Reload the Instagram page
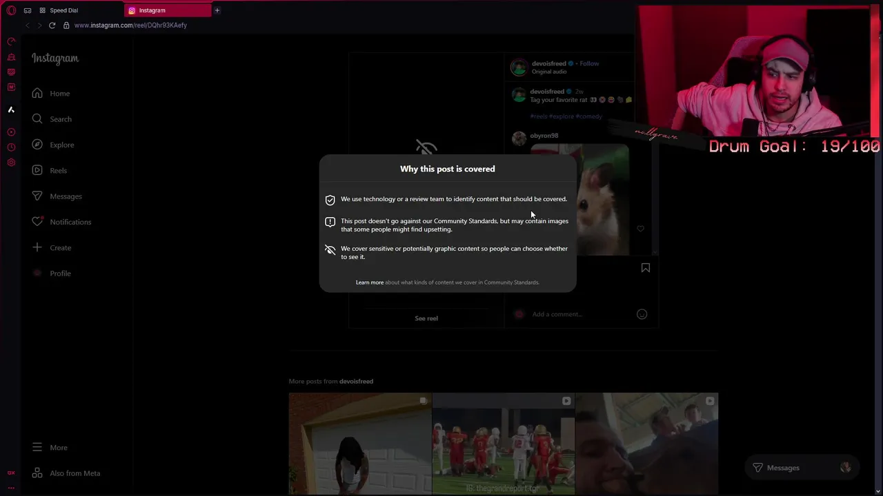 coord(52,25)
